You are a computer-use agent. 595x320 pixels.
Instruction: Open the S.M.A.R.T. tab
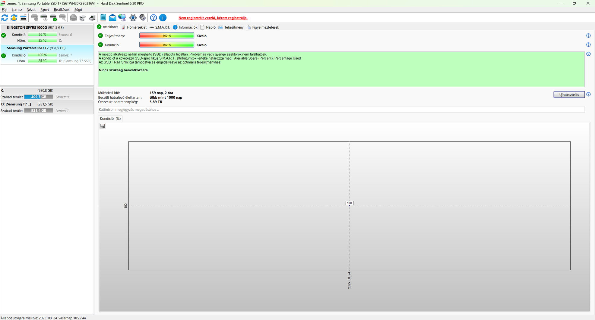(x=160, y=27)
